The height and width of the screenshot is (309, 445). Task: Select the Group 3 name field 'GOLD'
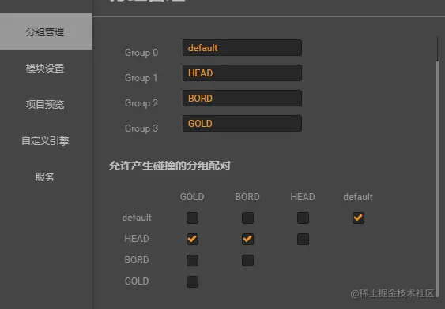242,124
